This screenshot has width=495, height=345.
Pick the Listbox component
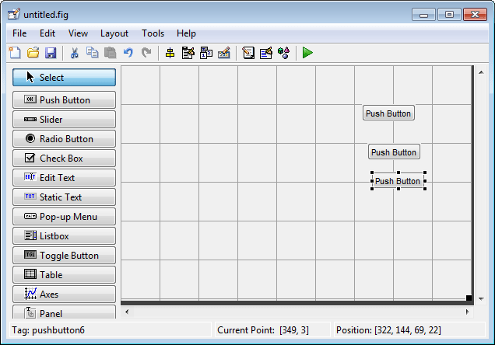point(64,236)
